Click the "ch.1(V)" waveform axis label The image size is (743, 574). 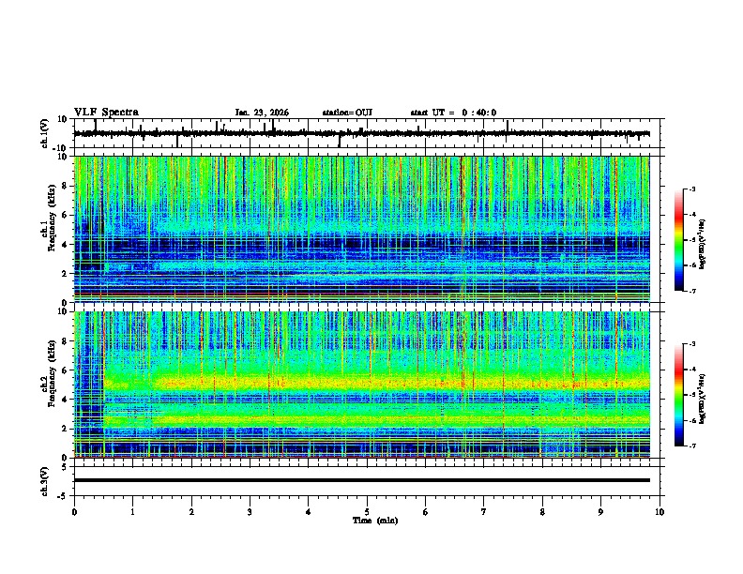(x=45, y=133)
